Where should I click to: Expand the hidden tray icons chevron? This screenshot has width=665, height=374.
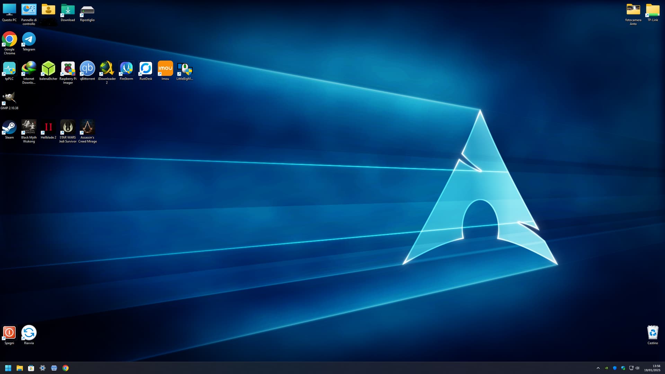pos(598,368)
